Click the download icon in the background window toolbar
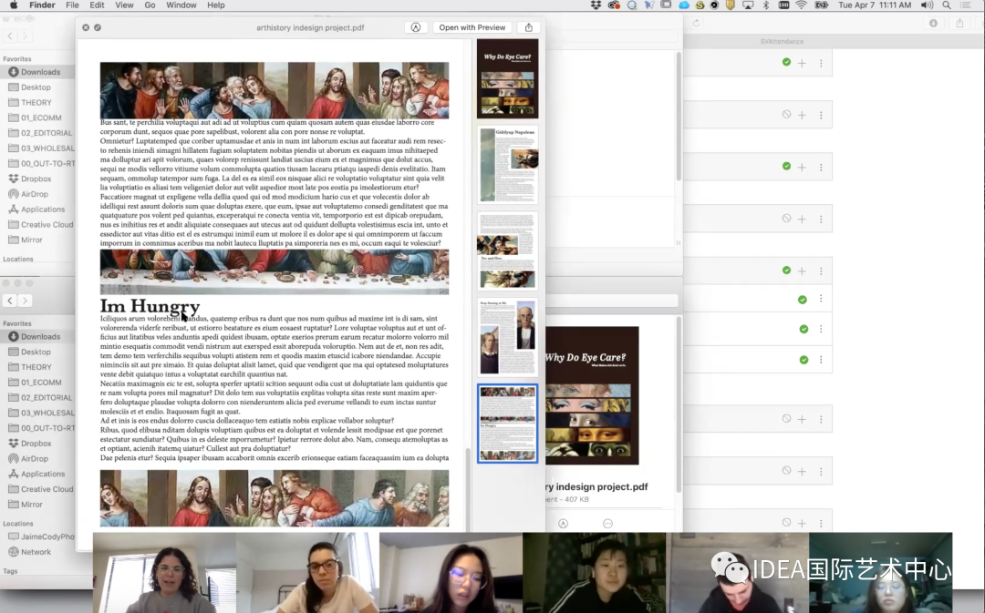985x613 pixels. pyautogui.click(x=934, y=23)
